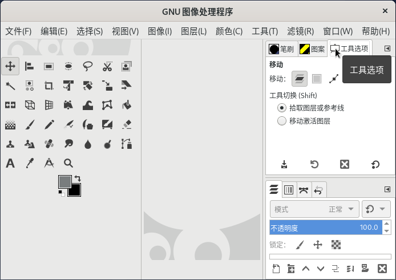The image size is (396, 280).
Task: Toggle lock position and size
Action: (318, 245)
